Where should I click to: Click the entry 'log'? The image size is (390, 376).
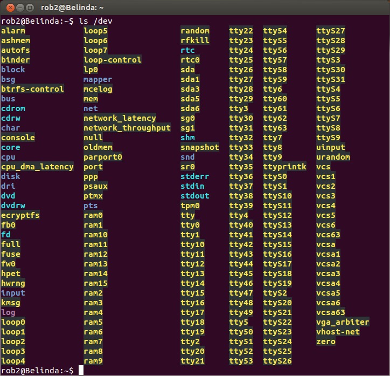point(8,312)
